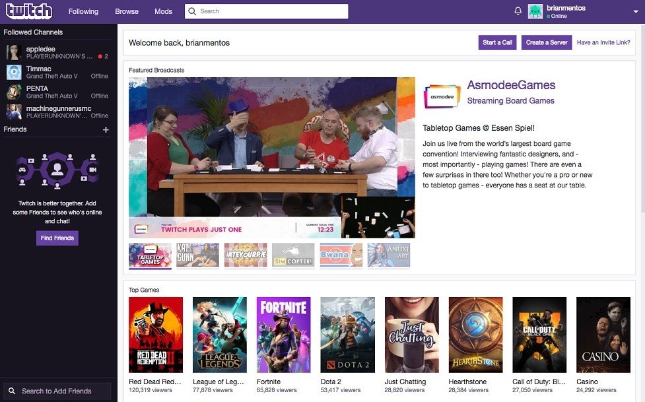The width and height of the screenshot is (645, 402).
Task: Click the Casino title text
Action: [x=587, y=382]
